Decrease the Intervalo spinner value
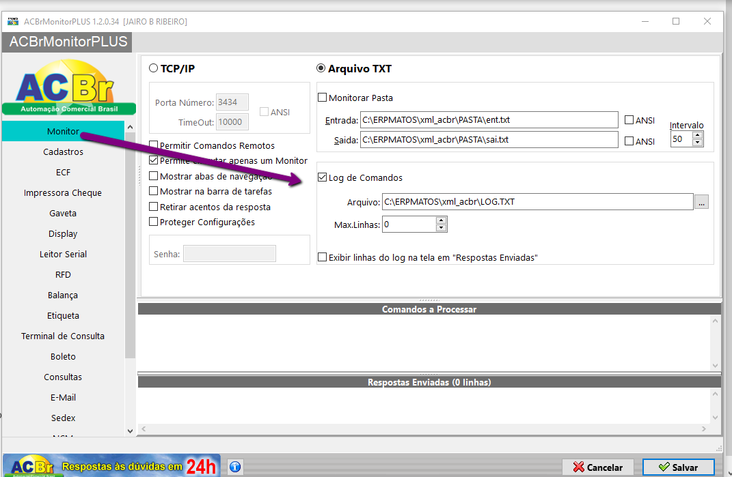Image resolution: width=732 pixels, height=477 pixels. coord(697,143)
